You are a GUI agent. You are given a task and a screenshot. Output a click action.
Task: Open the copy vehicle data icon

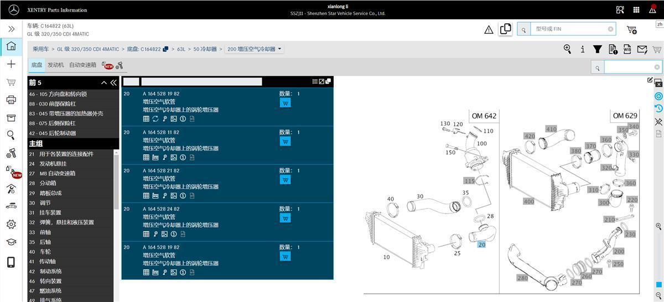point(505,29)
